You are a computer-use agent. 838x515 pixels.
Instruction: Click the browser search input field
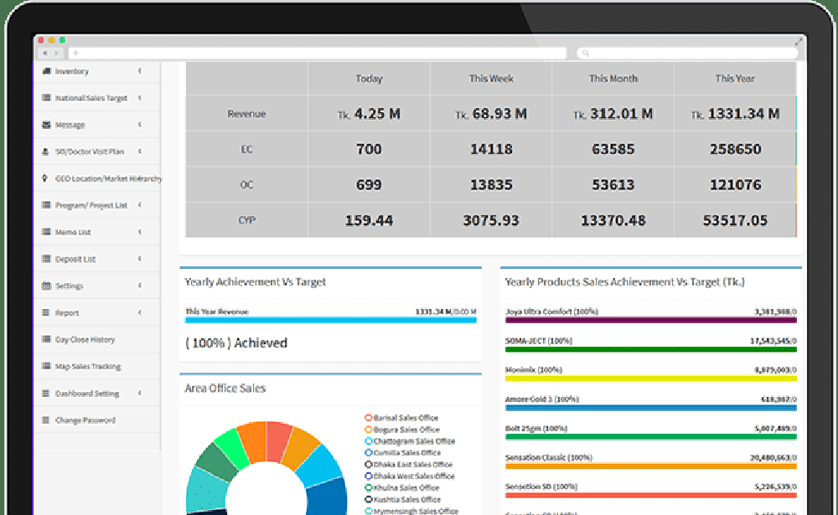[687, 53]
